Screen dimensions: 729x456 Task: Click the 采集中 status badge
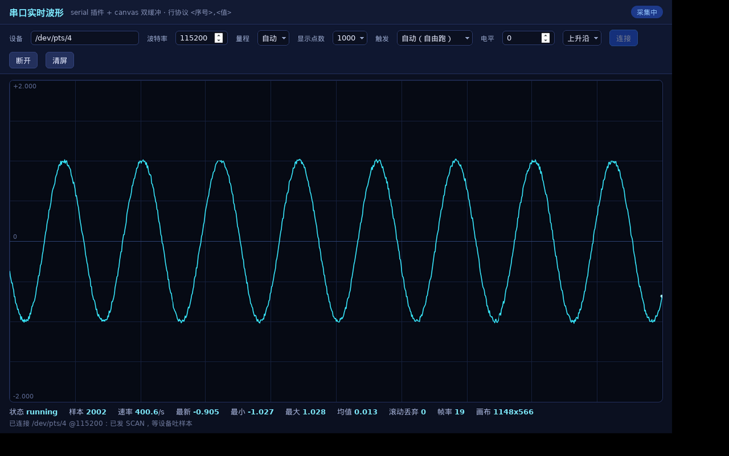(x=647, y=12)
